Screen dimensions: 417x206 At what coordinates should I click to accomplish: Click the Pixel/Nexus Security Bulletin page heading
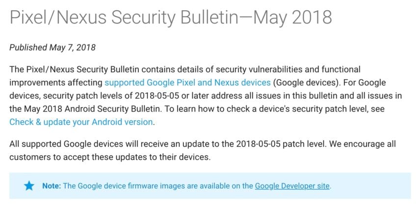click(170, 17)
